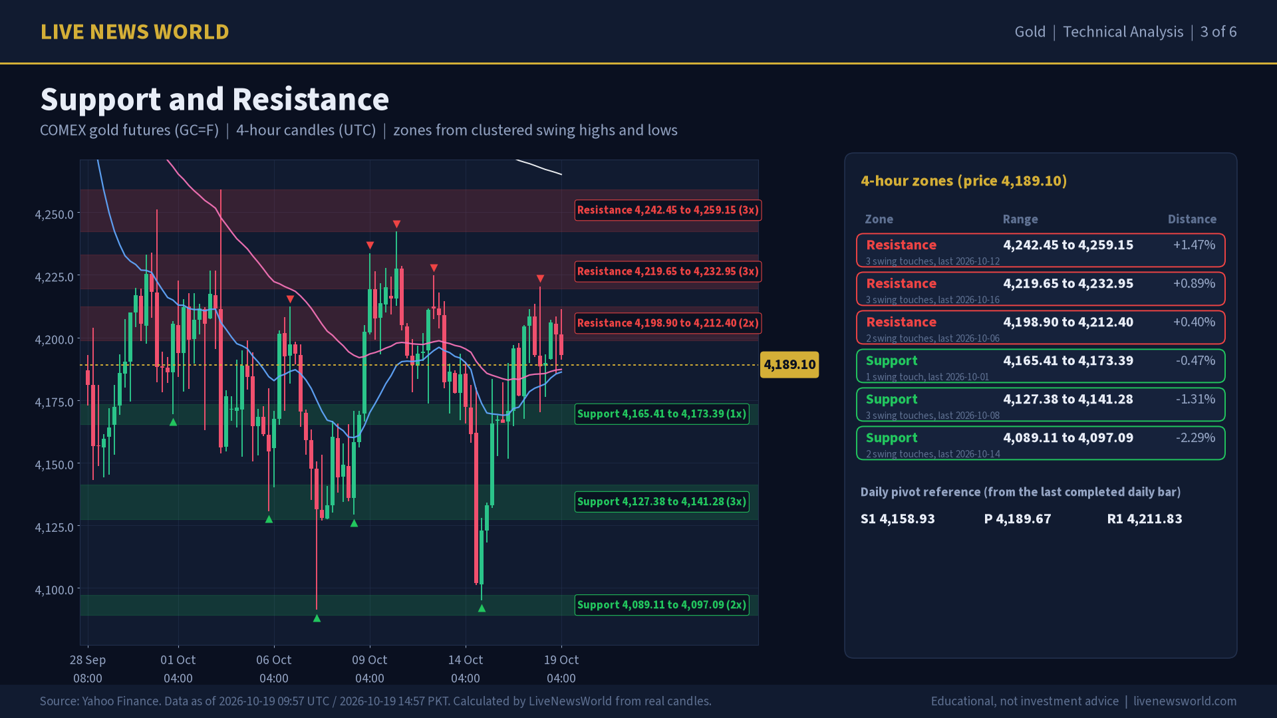Click the '3 swing touches, last 2026-10-12' note

pos(932,261)
